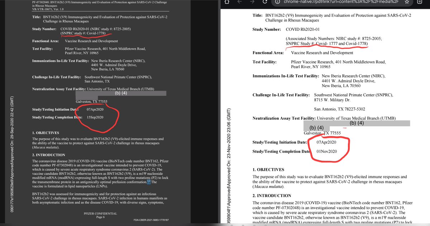Image resolution: width=430 pixels, height=226 pixels.
Task: Select 'Title:' label in right document
Action: coord(258,16)
